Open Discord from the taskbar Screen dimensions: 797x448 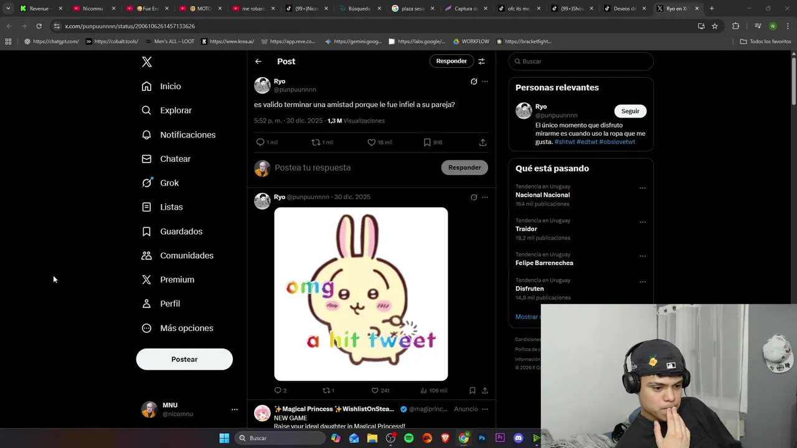pyautogui.click(x=518, y=438)
